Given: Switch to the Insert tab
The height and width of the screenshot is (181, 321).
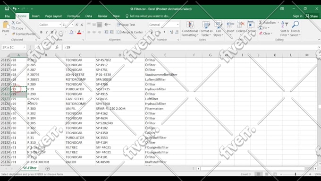Looking at the screenshot, I should click(x=35, y=16).
